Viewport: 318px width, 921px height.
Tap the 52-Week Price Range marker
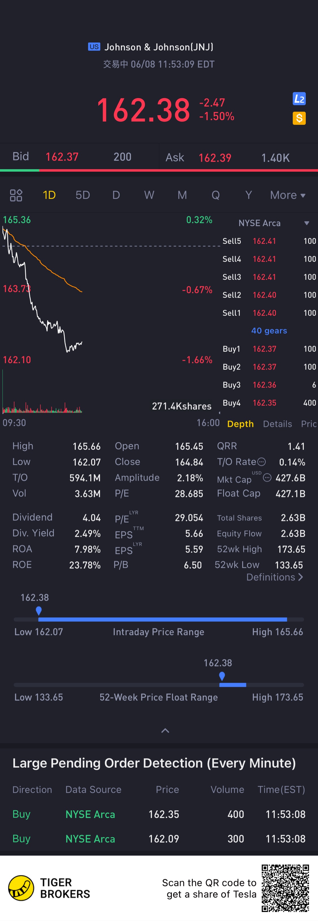click(222, 676)
